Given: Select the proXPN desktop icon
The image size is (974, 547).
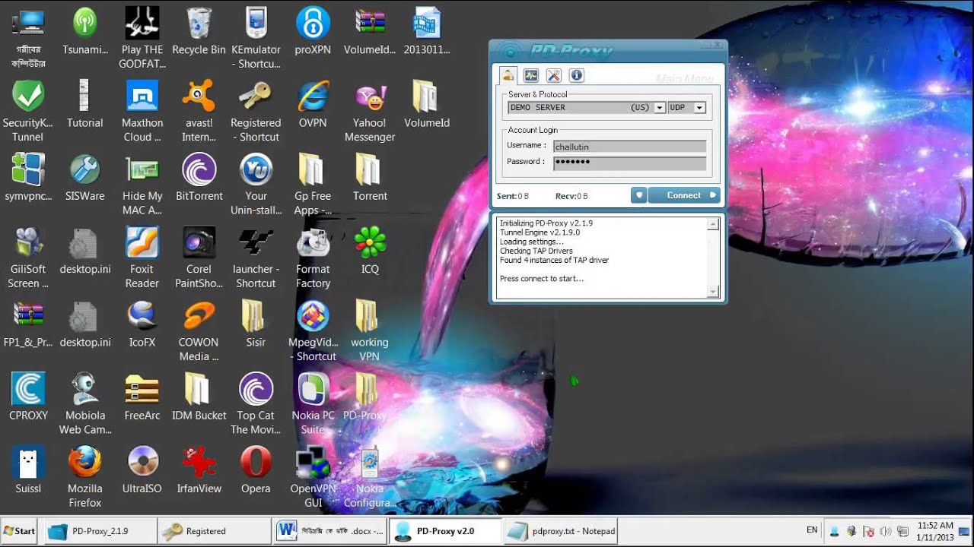Looking at the screenshot, I should pyautogui.click(x=313, y=30).
